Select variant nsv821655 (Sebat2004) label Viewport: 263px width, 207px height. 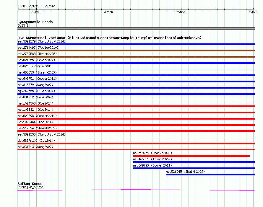[x=36, y=60]
